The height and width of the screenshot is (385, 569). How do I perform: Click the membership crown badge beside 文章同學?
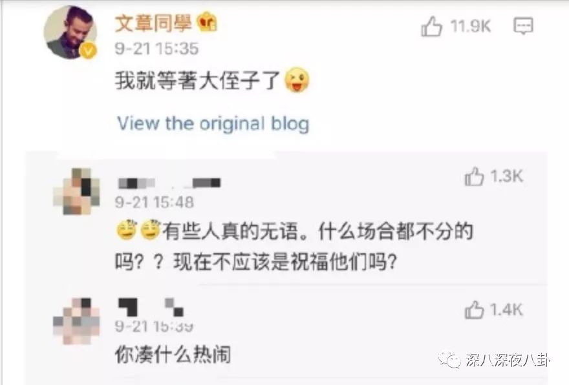(207, 23)
